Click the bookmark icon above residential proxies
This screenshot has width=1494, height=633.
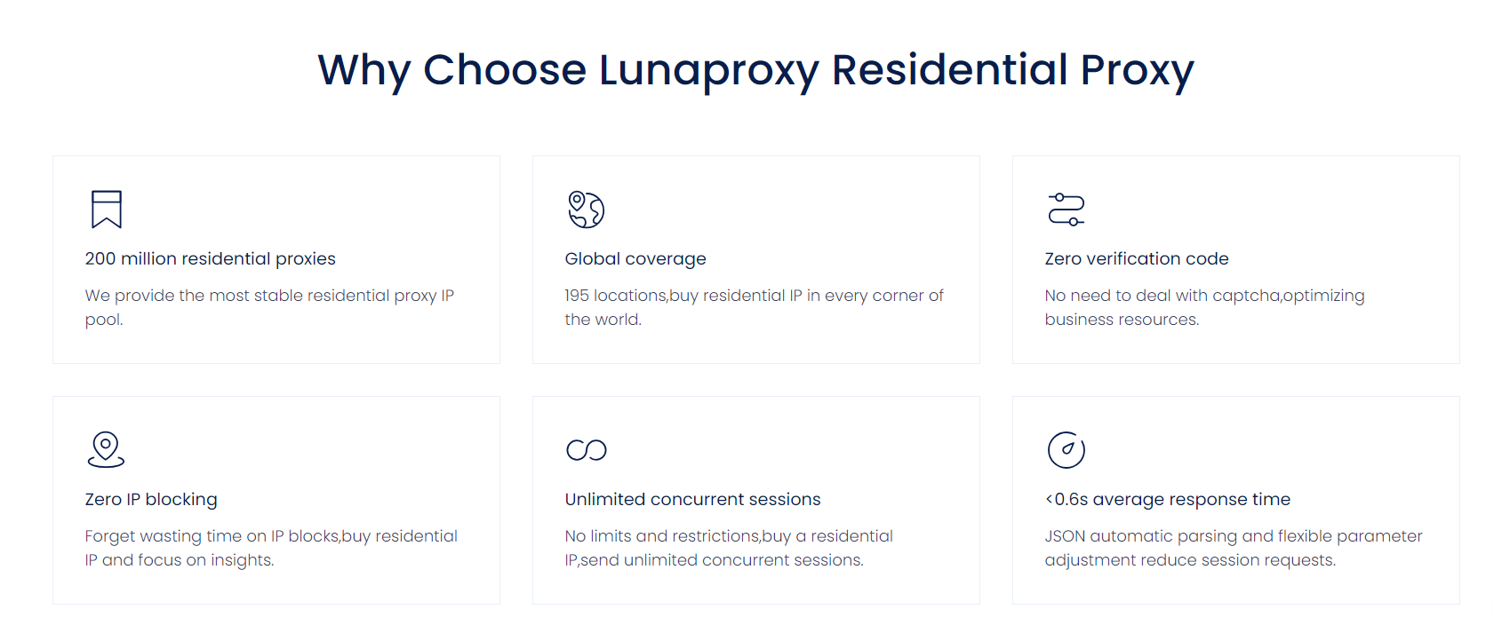point(107,210)
